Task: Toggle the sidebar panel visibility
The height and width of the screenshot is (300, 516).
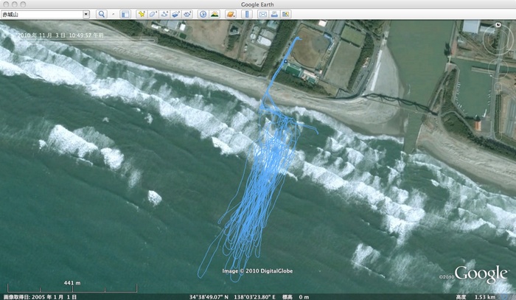Action: click(125, 14)
